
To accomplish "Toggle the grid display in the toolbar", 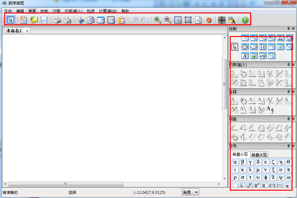I will point(221,20).
